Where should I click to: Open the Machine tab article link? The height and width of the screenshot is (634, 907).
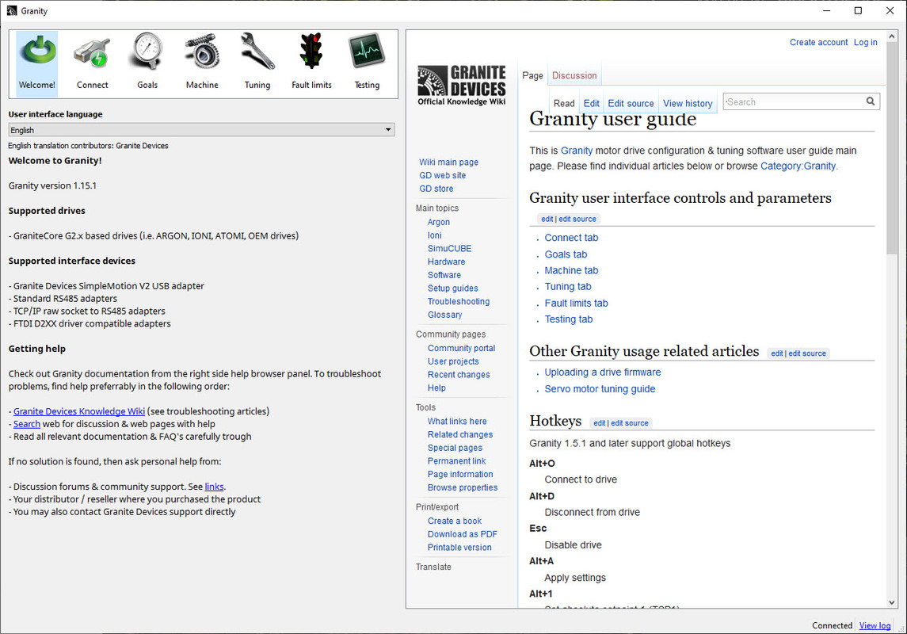pyautogui.click(x=571, y=271)
